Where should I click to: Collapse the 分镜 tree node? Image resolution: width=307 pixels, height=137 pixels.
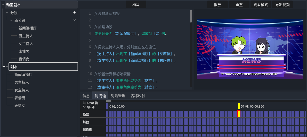7,12
